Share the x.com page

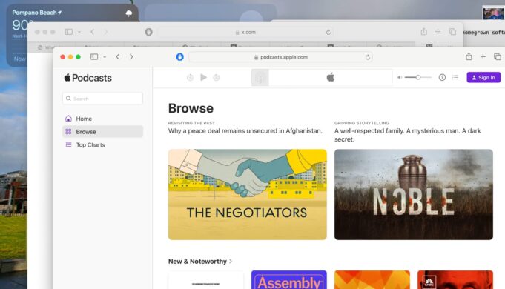pyautogui.click(x=424, y=32)
